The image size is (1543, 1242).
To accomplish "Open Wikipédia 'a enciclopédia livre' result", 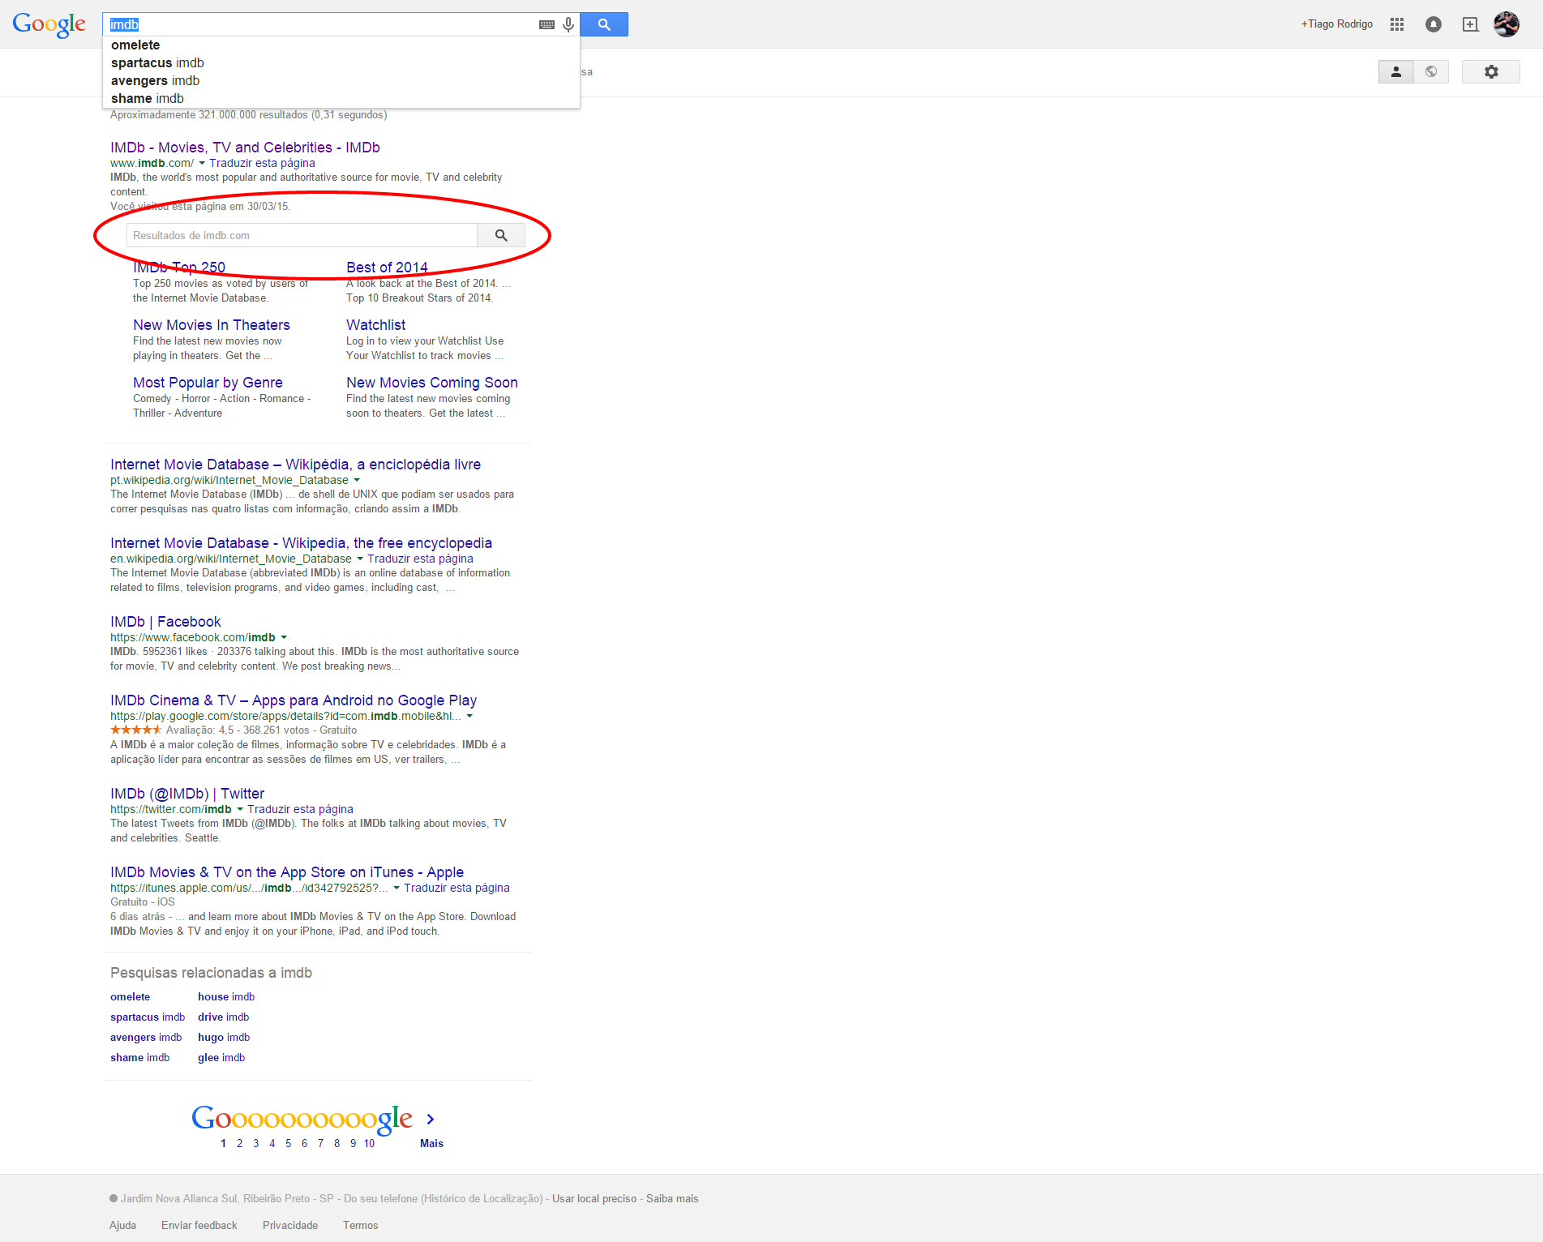I will pos(296,465).
